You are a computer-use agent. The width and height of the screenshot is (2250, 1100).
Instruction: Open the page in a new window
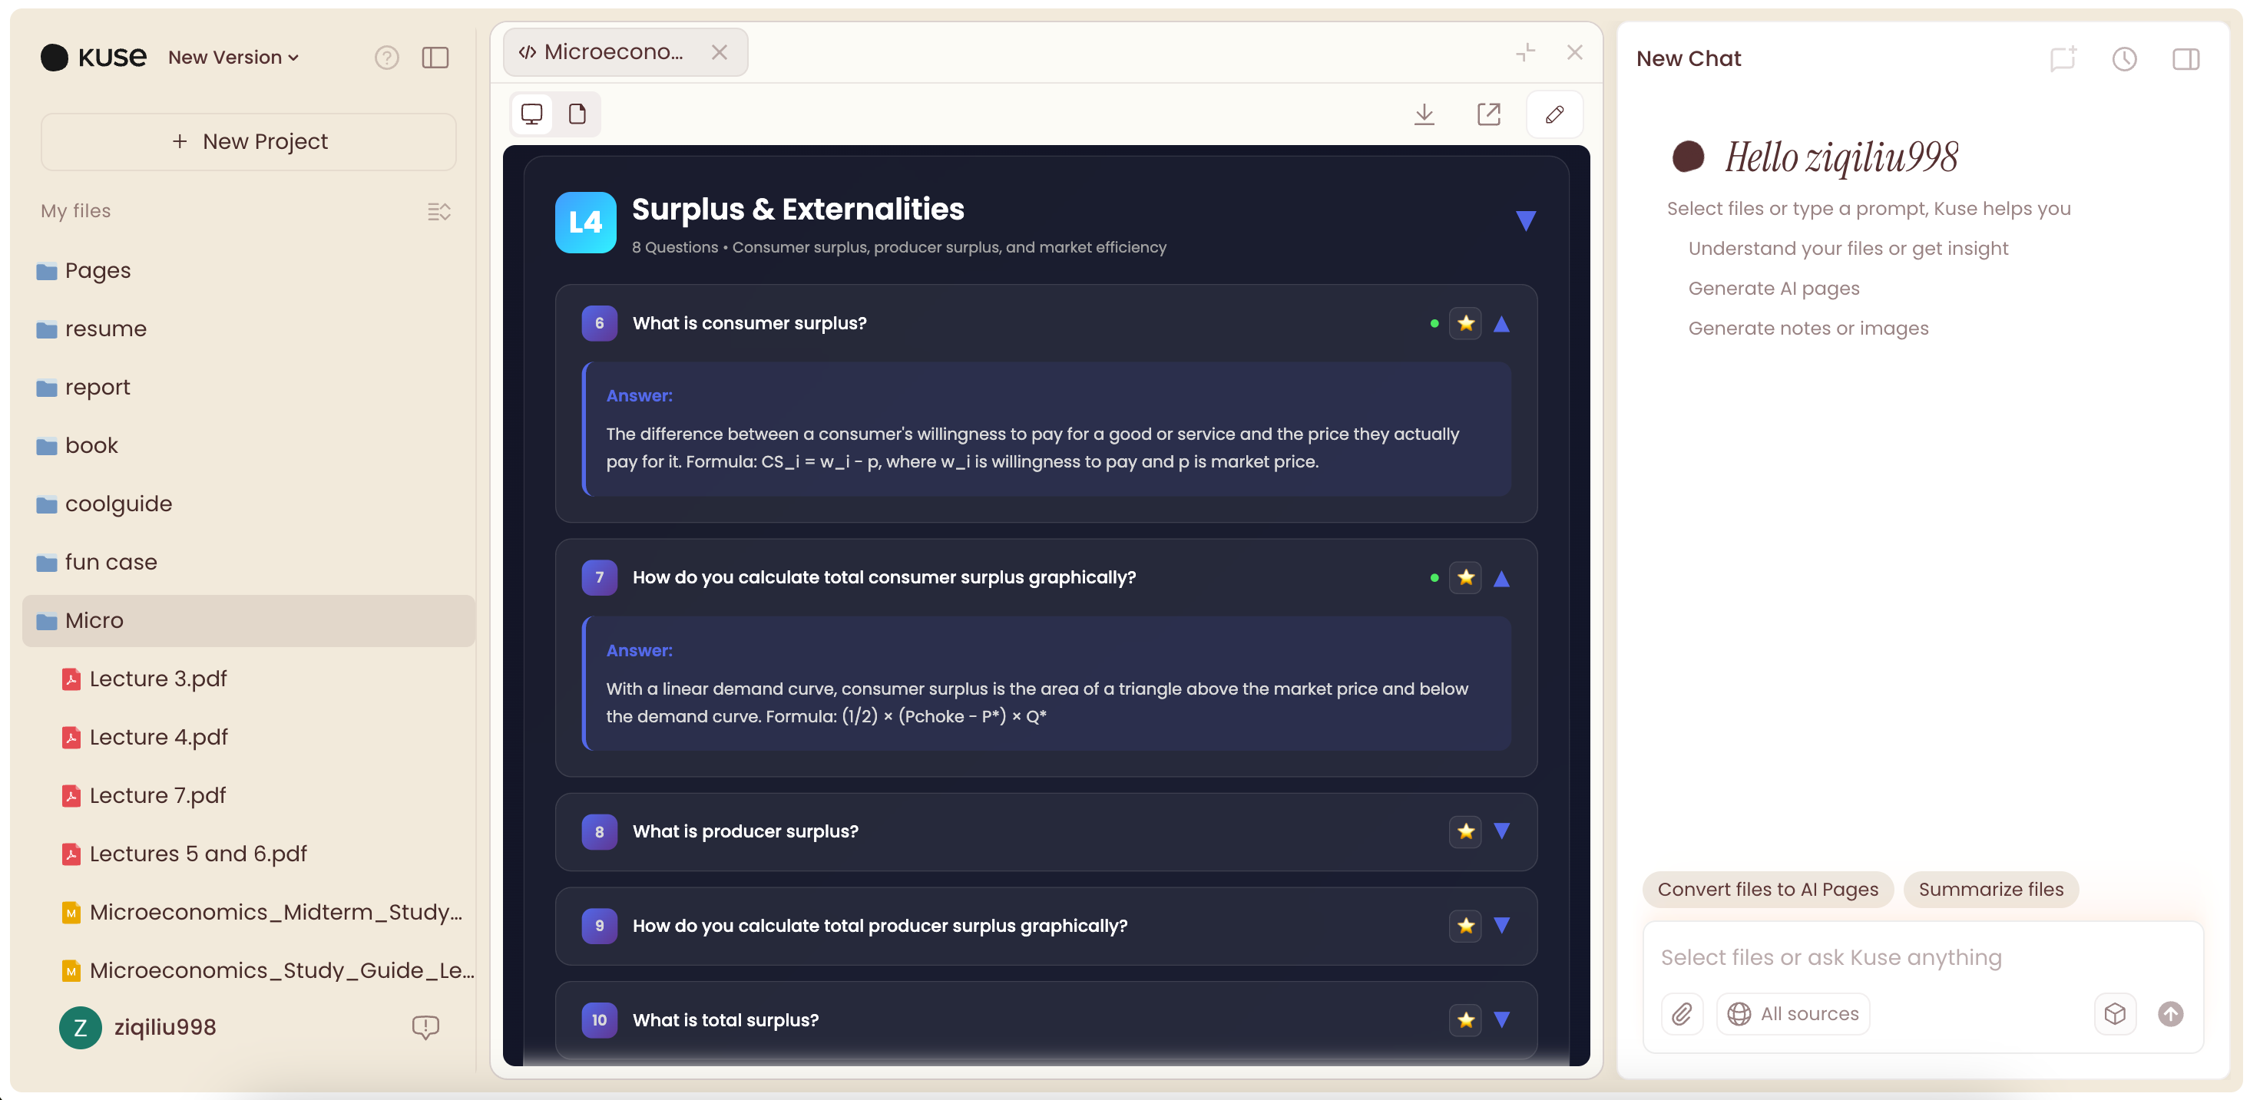[1489, 114]
